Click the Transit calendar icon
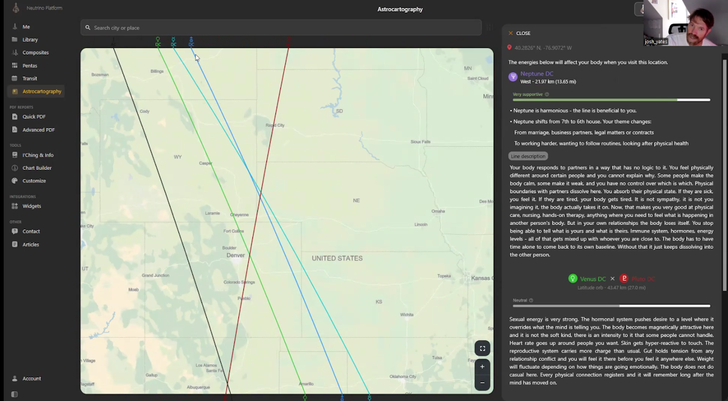The height and width of the screenshot is (401, 728). click(15, 78)
